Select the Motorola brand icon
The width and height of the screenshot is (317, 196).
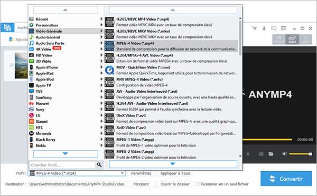pyautogui.click(x=31, y=133)
